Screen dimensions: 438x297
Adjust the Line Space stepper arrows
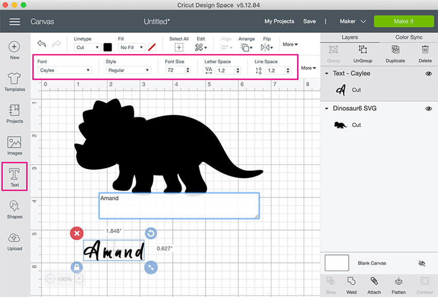(288, 70)
